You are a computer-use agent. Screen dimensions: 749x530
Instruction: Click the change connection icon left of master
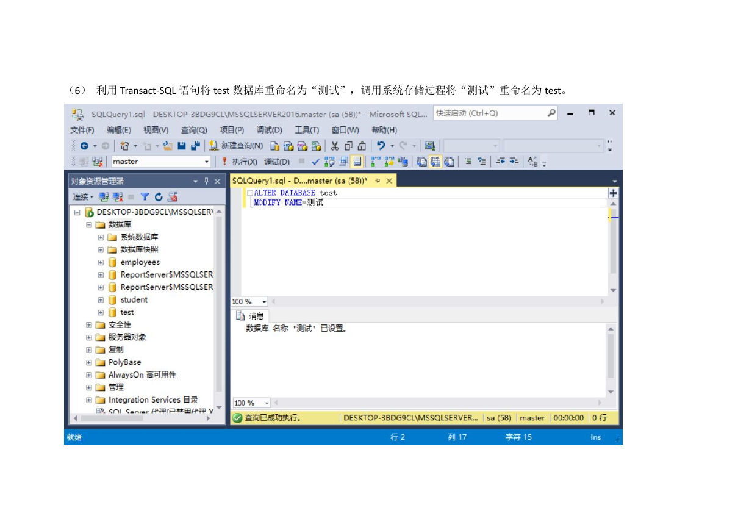pyautogui.click(x=98, y=162)
